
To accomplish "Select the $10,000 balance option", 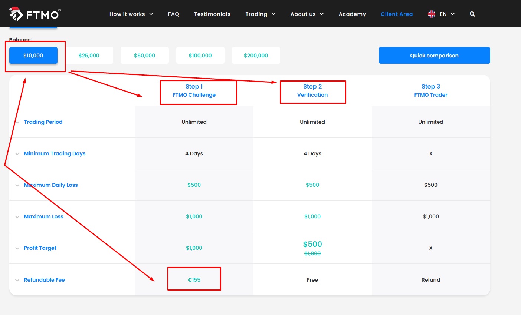I will point(33,56).
